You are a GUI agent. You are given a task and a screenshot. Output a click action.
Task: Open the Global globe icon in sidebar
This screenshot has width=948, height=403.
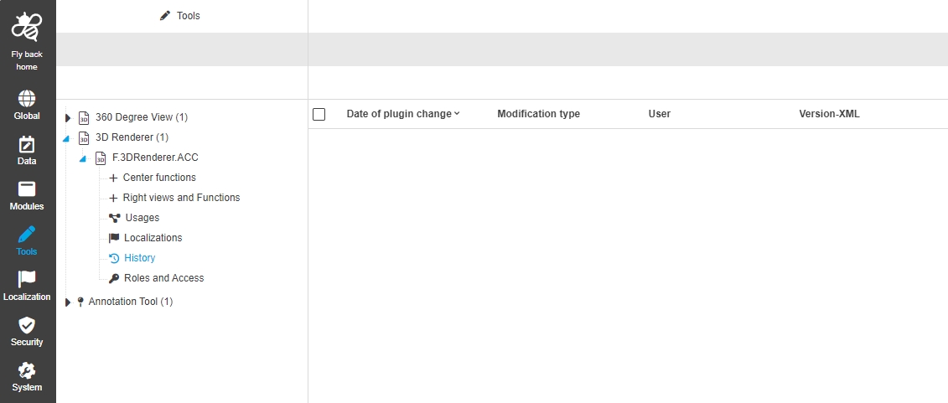click(27, 98)
